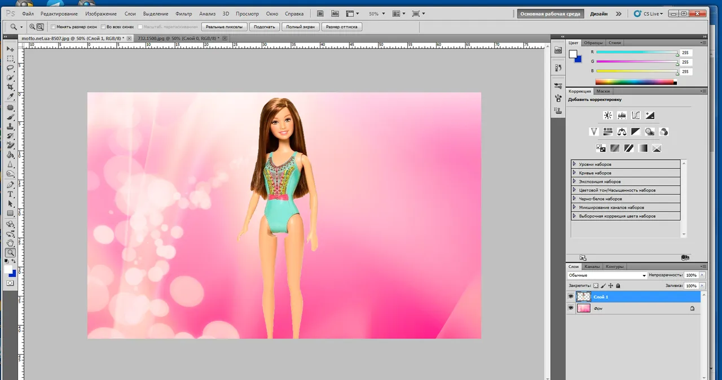Switch to the 'Образцы' tab

pos(593,42)
